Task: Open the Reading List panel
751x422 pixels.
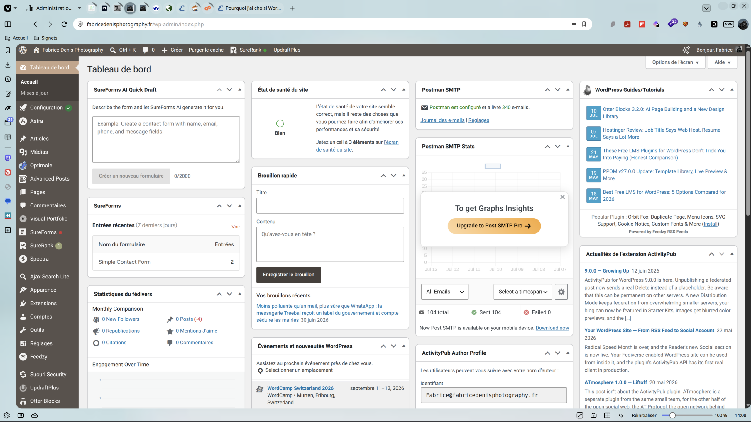Action: tap(8, 137)
